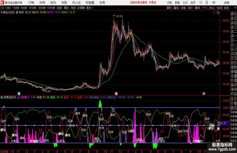
Task: Select the 月线 monthly period tab
Action: pos(73,8)
